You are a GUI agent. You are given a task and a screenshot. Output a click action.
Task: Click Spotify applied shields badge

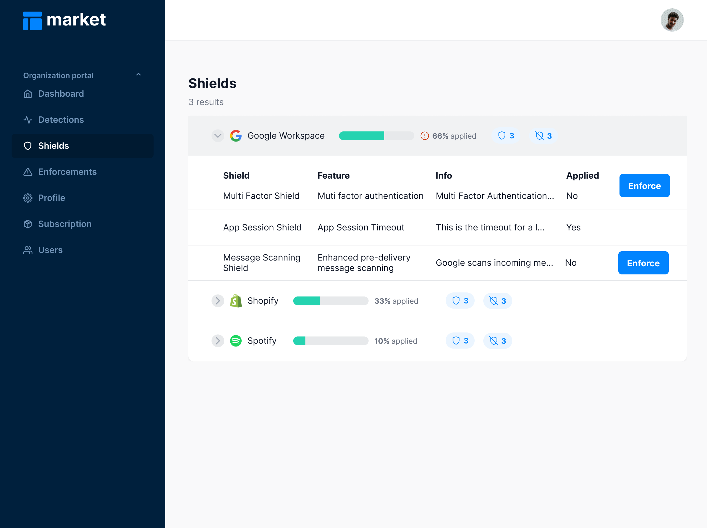click(460, 341)
